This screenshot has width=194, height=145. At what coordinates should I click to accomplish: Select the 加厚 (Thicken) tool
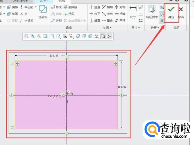point(13,14)
